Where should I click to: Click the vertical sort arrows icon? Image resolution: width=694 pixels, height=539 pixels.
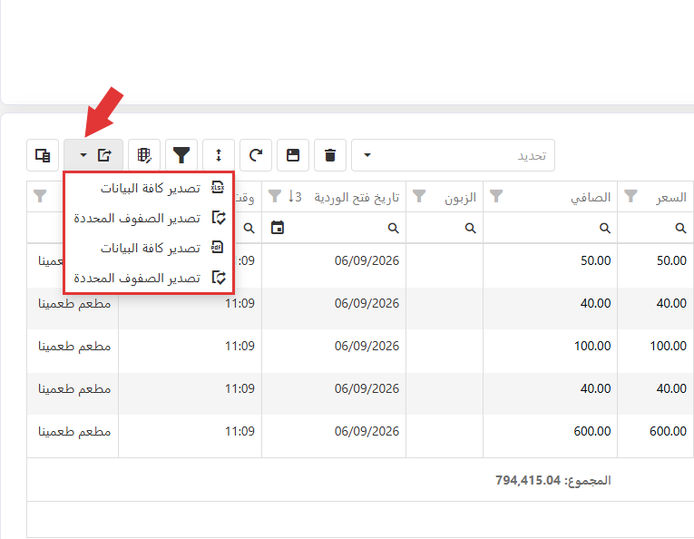tap(219, 155)
